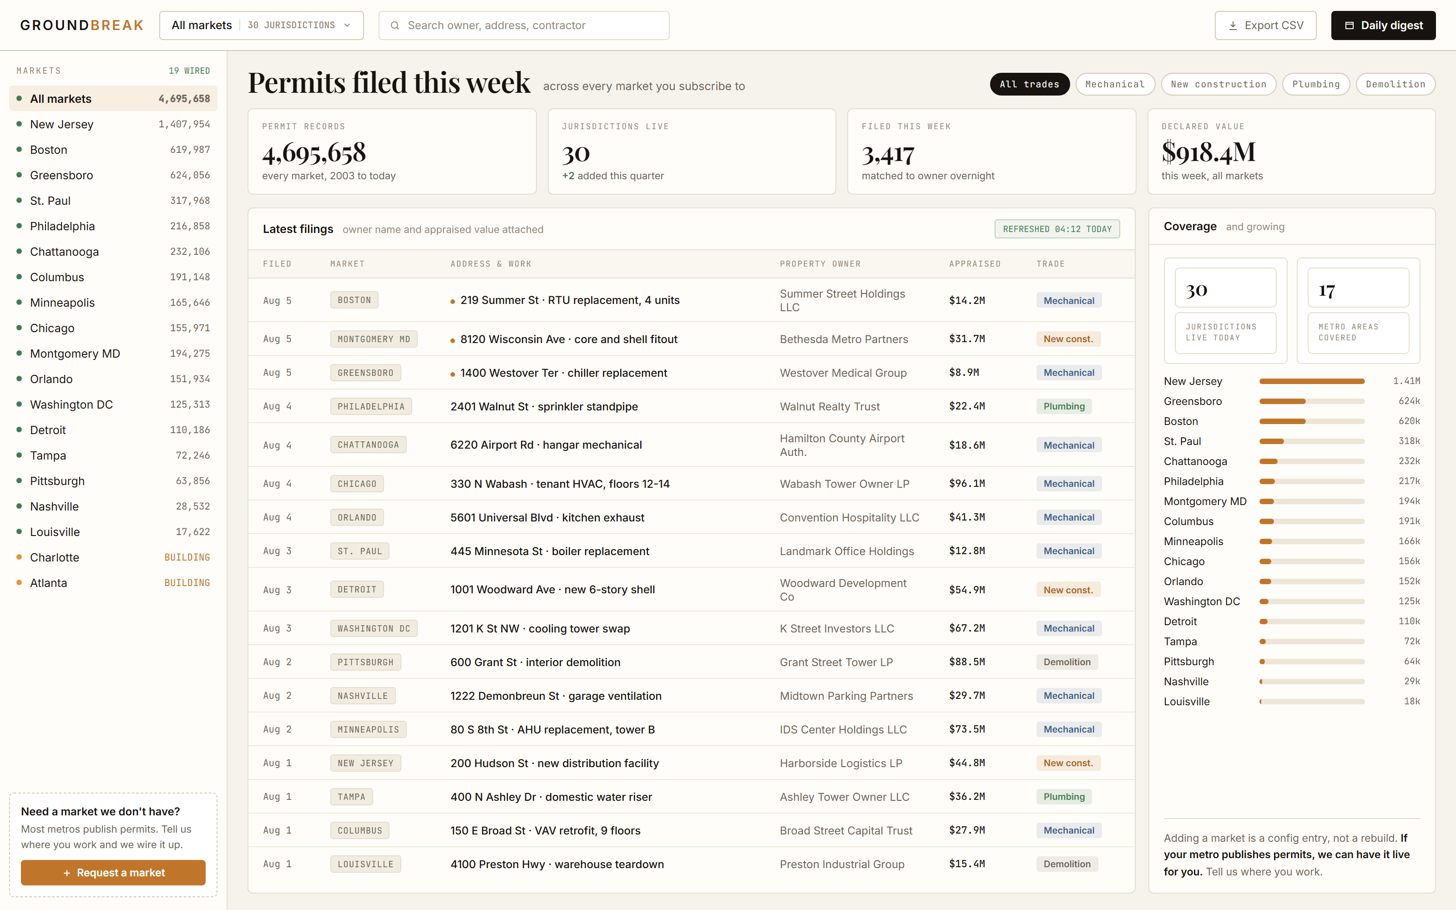Filter by Demolition trade
This screenshot has height=910, width=1456.
(1395, 84)
